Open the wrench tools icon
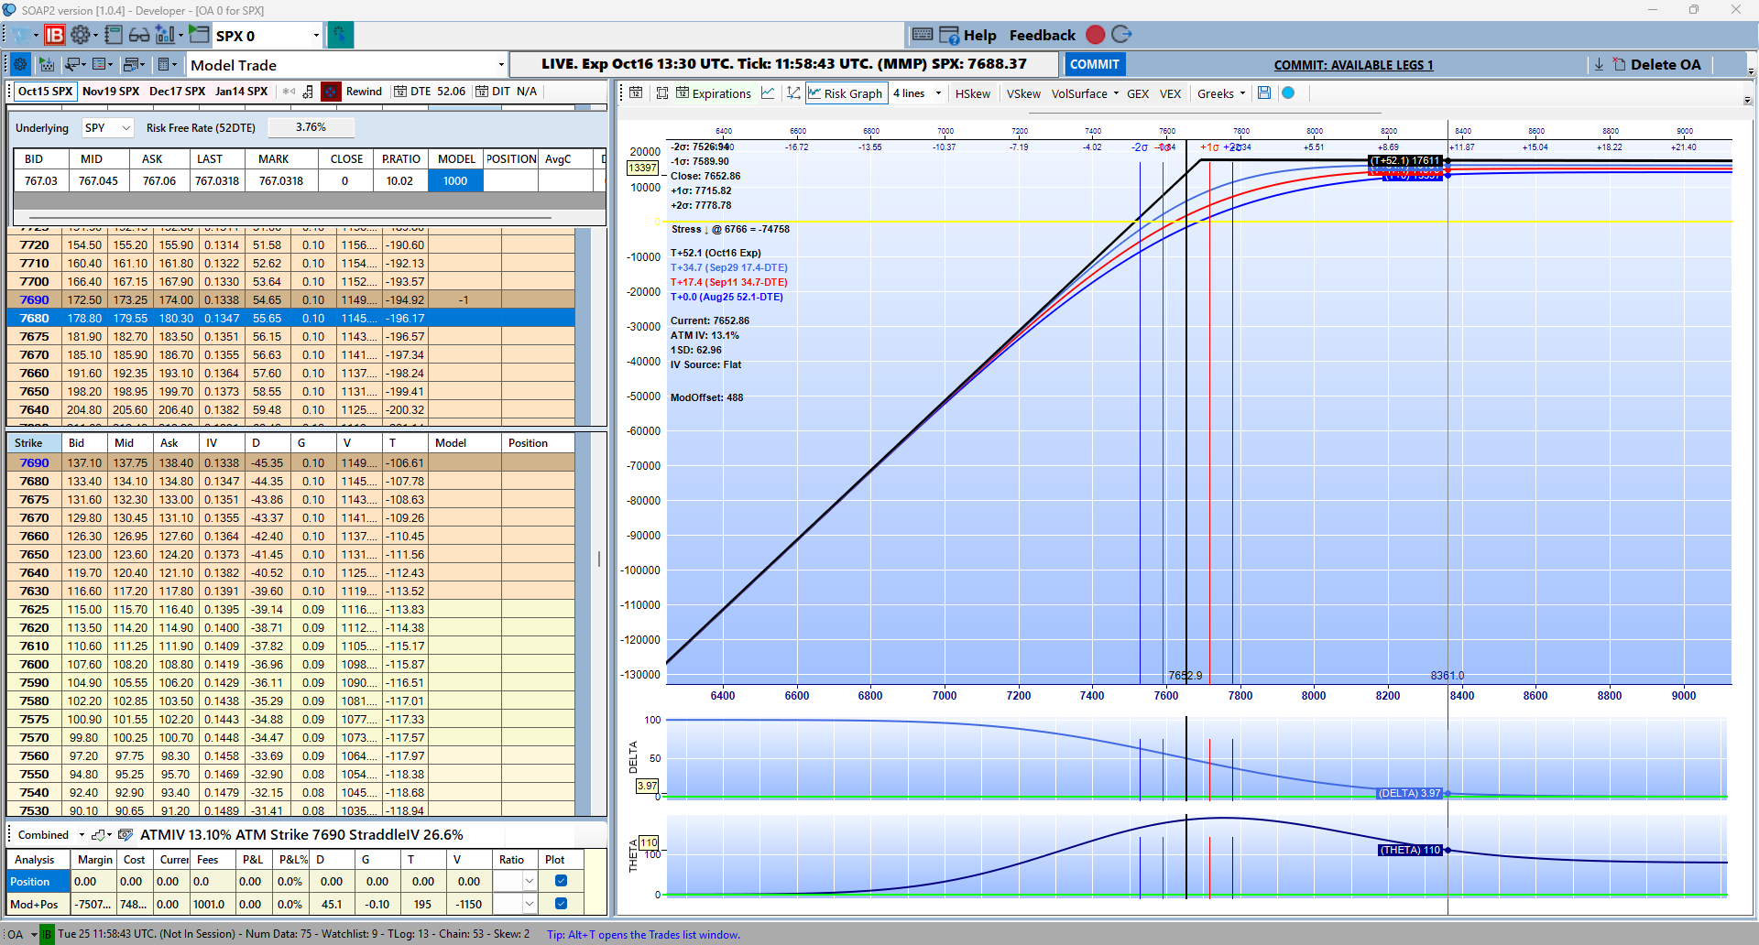The image size is (1759, 945). 72,64
